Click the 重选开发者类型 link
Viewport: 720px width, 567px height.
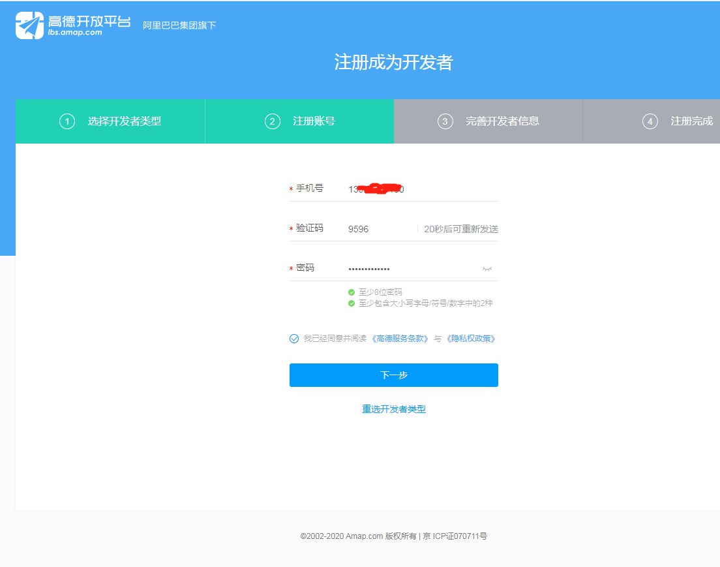[x=394, y=409]
